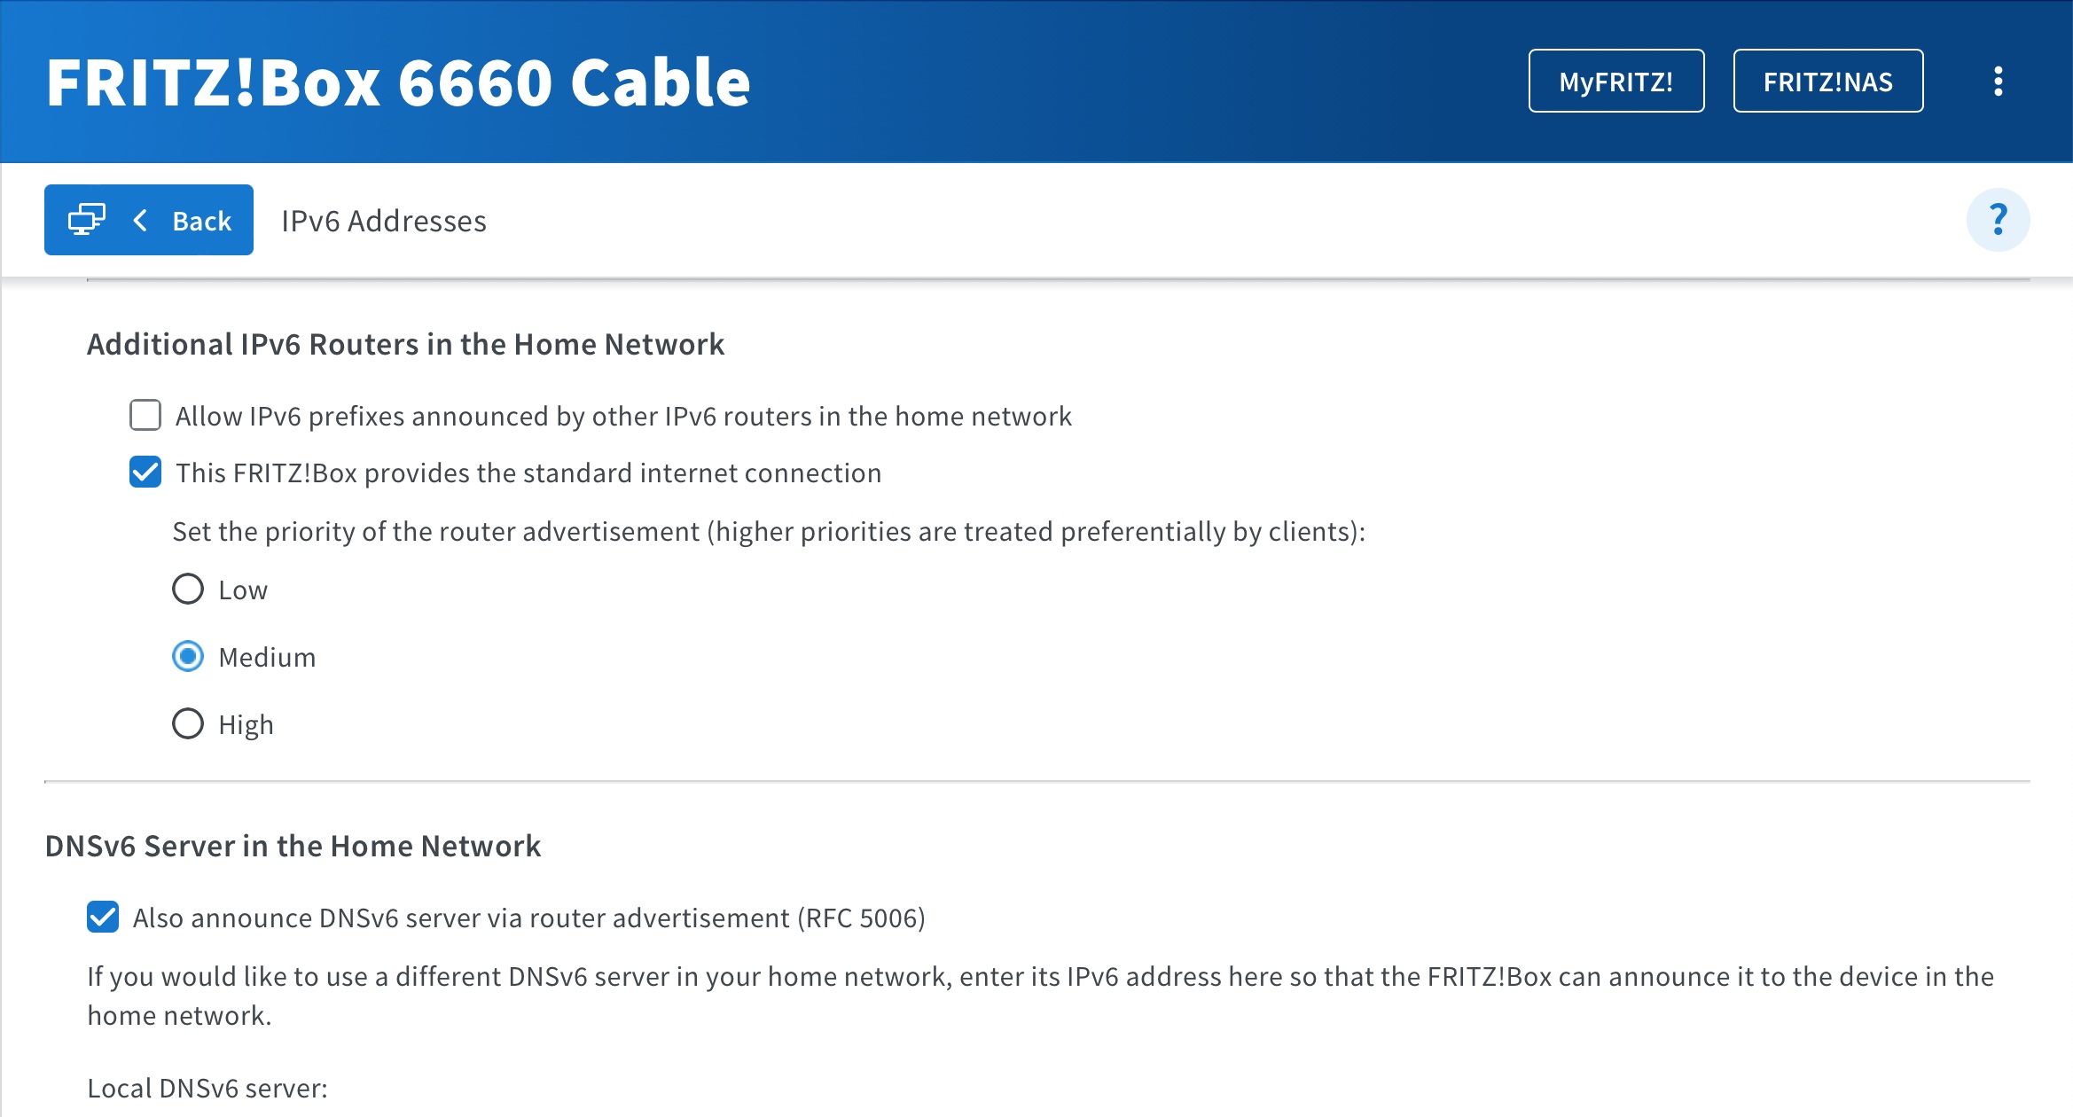The height and width of the screenshot is (1117, 2073).
Task: Select the High priority radio button
Action: click(x=188, y=724)
